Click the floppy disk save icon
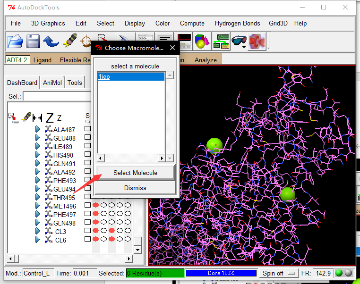360x284 pixels. click(33, 42)
